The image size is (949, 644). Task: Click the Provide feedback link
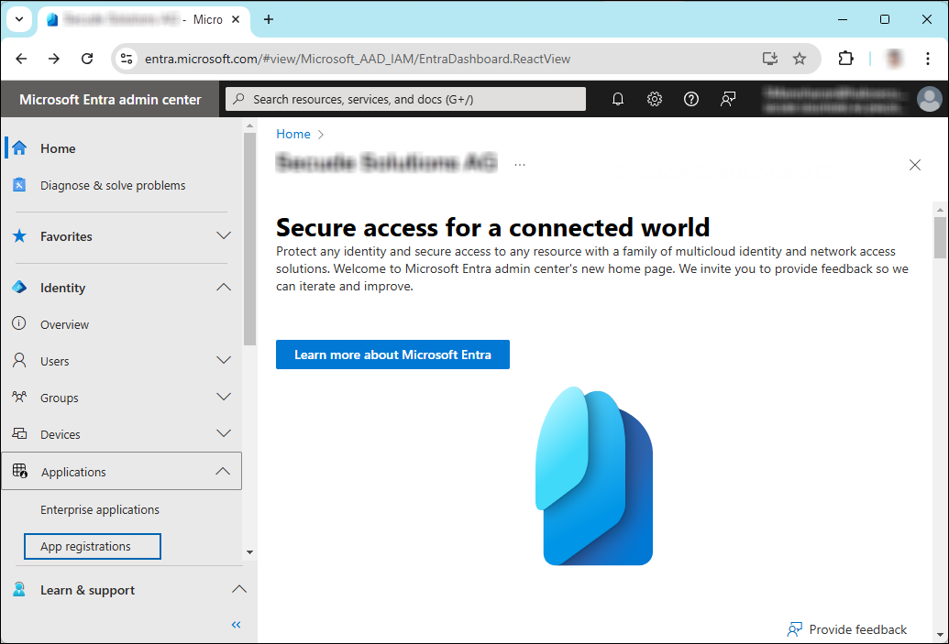point(857,629)
